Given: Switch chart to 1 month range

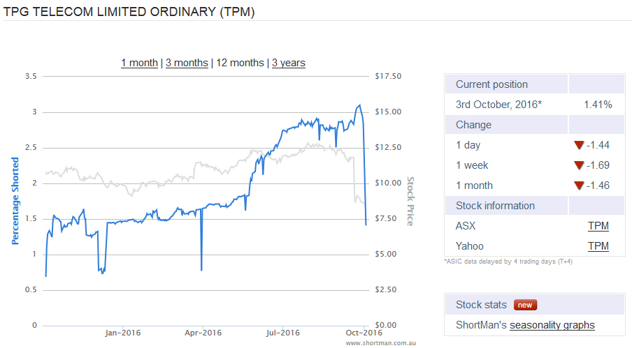Looking at the screenshot, I should pos(139,63).
